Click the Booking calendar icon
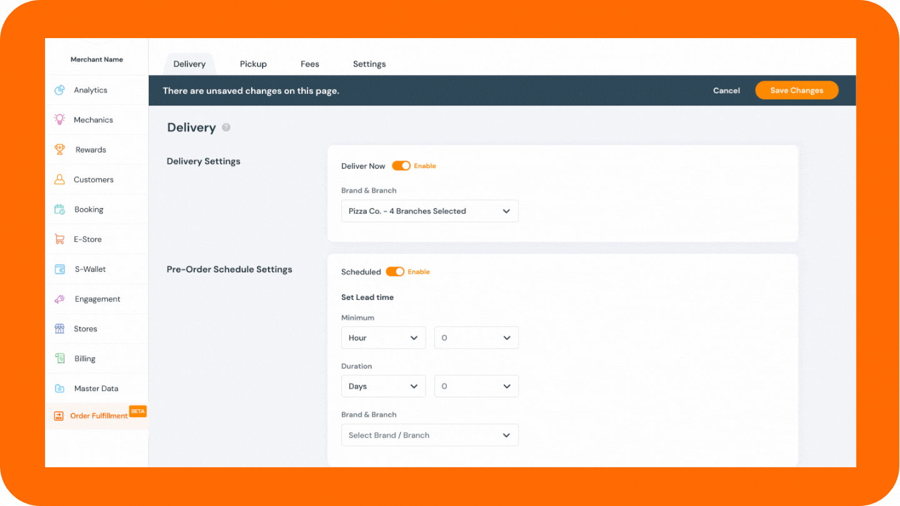This screenshot has width=900, height=506. point(59,209)
